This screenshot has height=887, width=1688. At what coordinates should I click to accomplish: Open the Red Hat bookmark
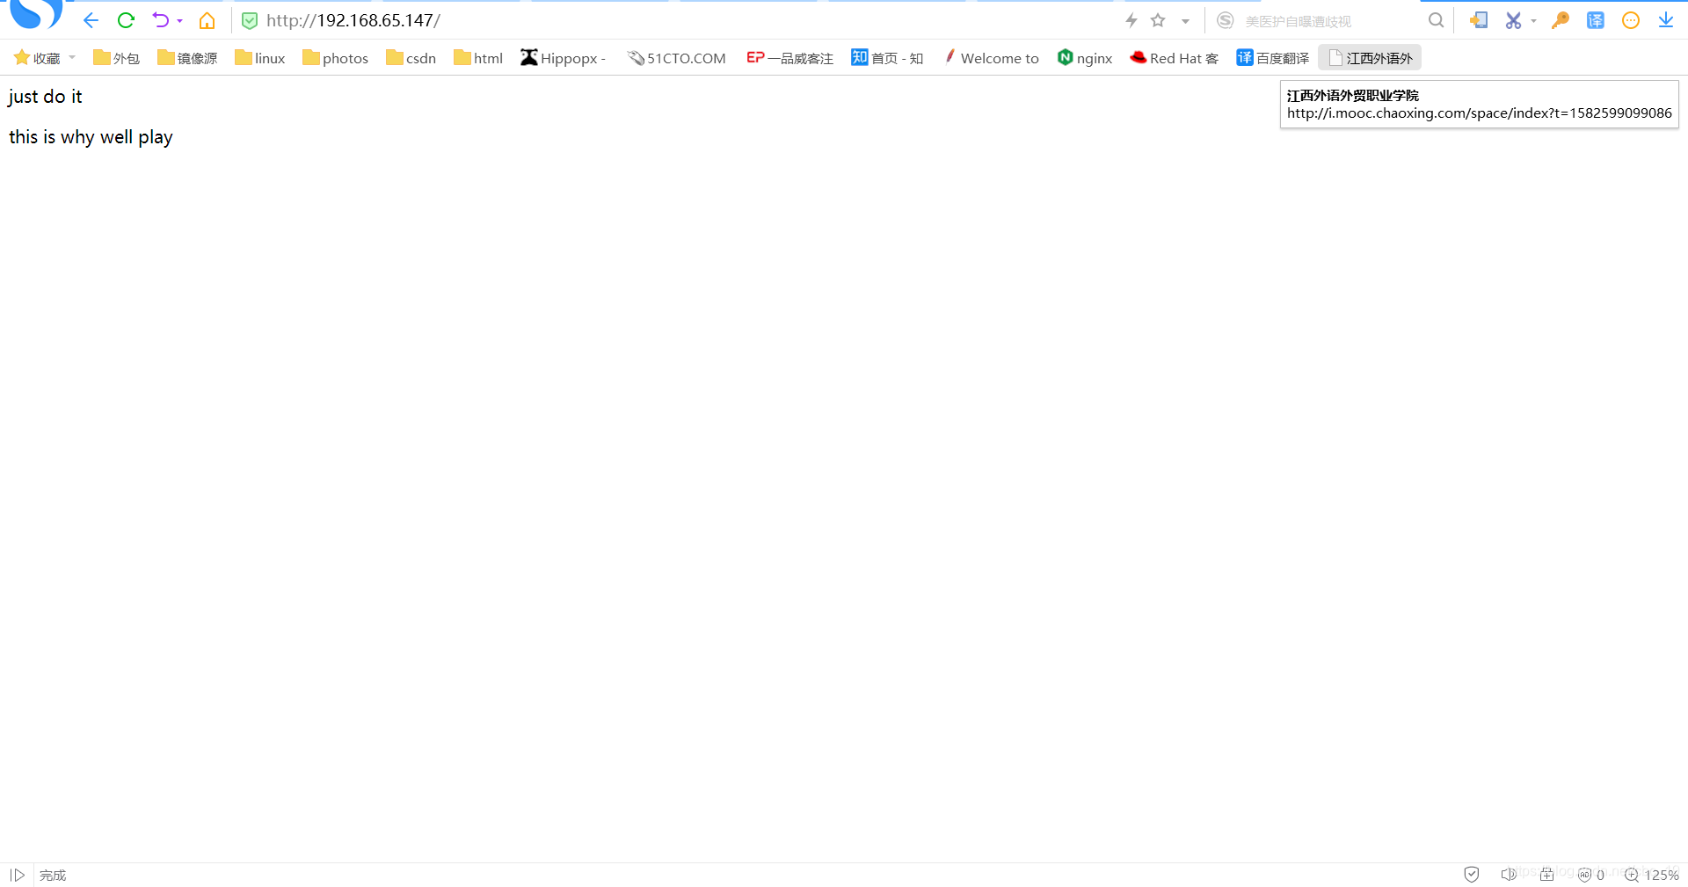pos(1175,58)
